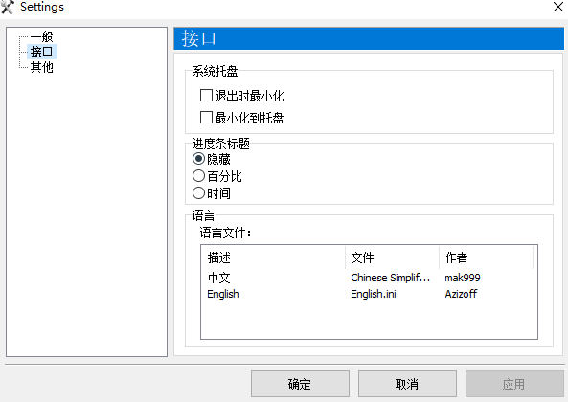Click the Settings wrench icon in title bar
568x402 pixels.
pyautogui.click(x=8, y=7)
